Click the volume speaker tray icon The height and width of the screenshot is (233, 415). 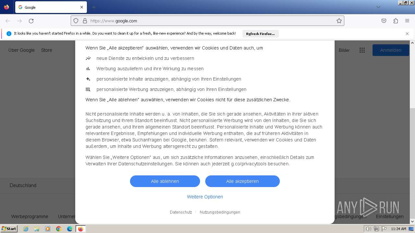pyautogui.click(x=368, y=229)
